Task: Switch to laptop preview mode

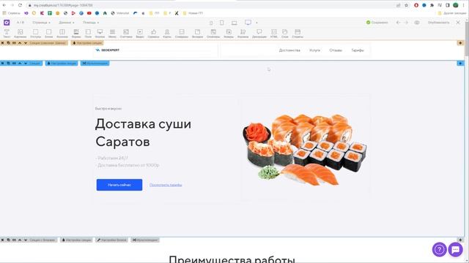Action: [x=234, y=23]
